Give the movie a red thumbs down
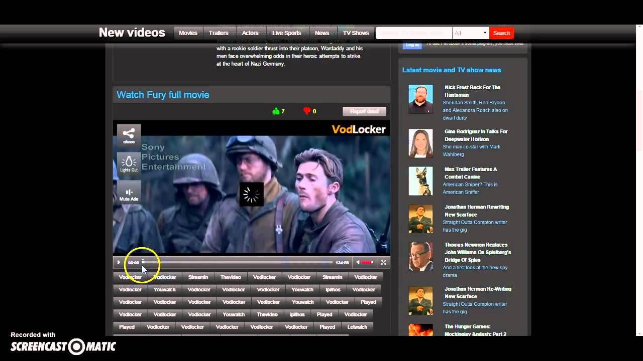This screenshot has height=361, width=643. [x=307, y=111]
